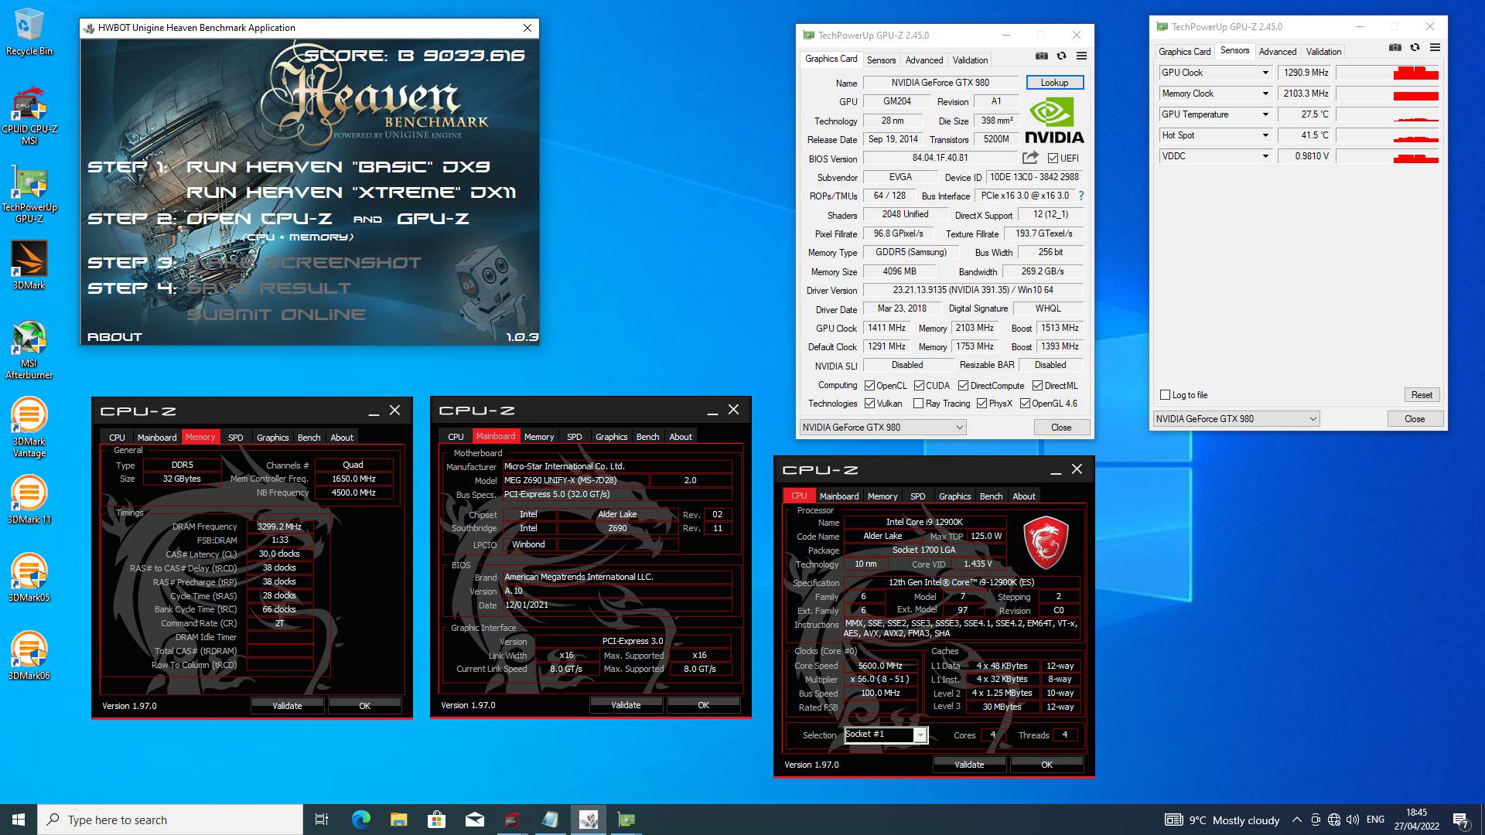Click the BIOS share/export arrow icon in GPU-Z
The width and height of the screenshot is (1485, 835).
1030,158
